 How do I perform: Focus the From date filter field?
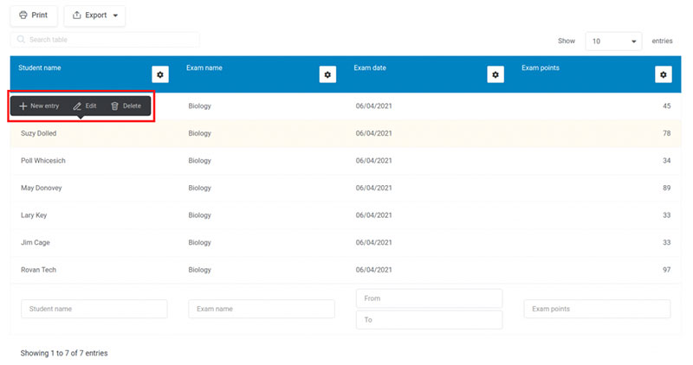[x=429, y=298]
